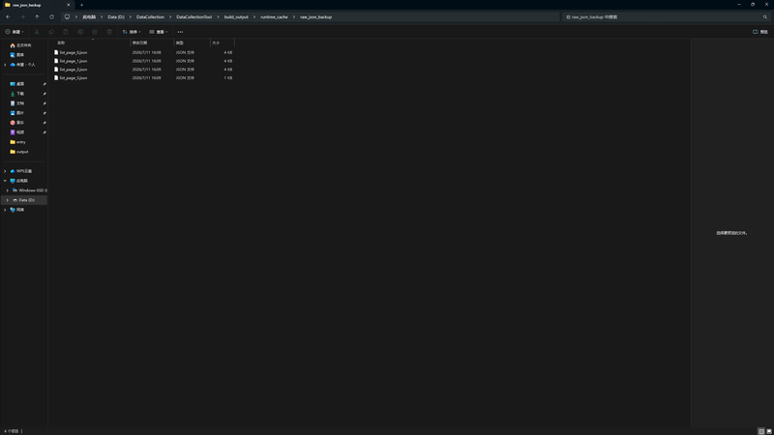774x435 pixels.
Task: Click pin icon beside 图片 in sidebar
Action: (x=45, y=113)
